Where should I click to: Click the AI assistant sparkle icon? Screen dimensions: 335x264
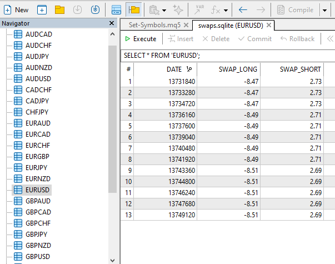(178, 9)
